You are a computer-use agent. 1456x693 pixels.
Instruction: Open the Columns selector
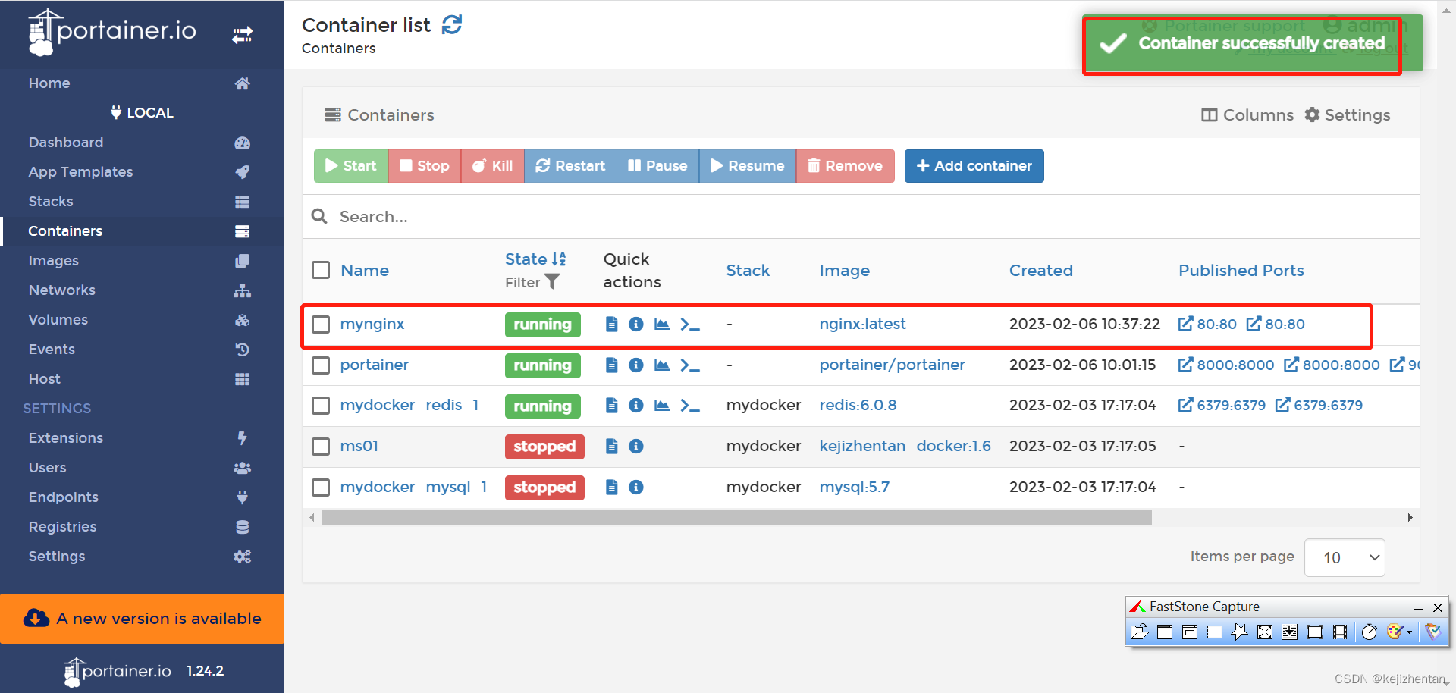(x=1247, y=115)
